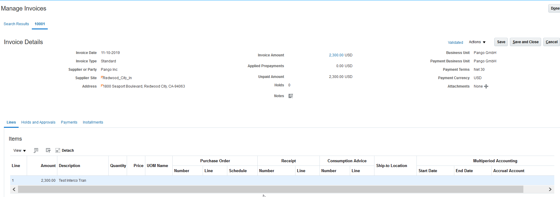Open the Payments tab
This screenshot has width=560, height=197.
(69, 122)
